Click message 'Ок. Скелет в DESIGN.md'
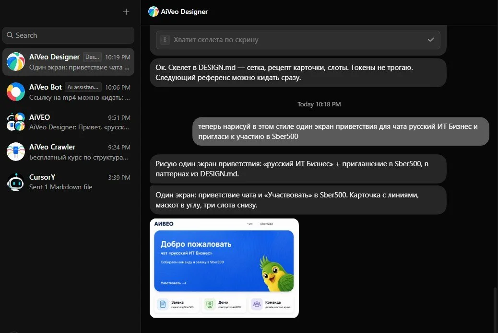Viewport: 498px width, 333px height. click(x=298, y=73)
